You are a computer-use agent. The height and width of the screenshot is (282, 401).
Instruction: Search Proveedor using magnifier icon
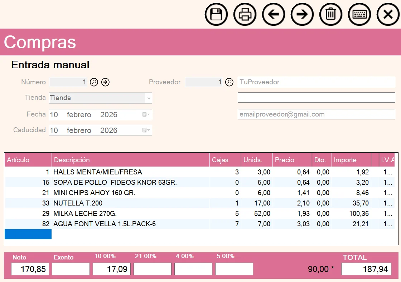229,82
